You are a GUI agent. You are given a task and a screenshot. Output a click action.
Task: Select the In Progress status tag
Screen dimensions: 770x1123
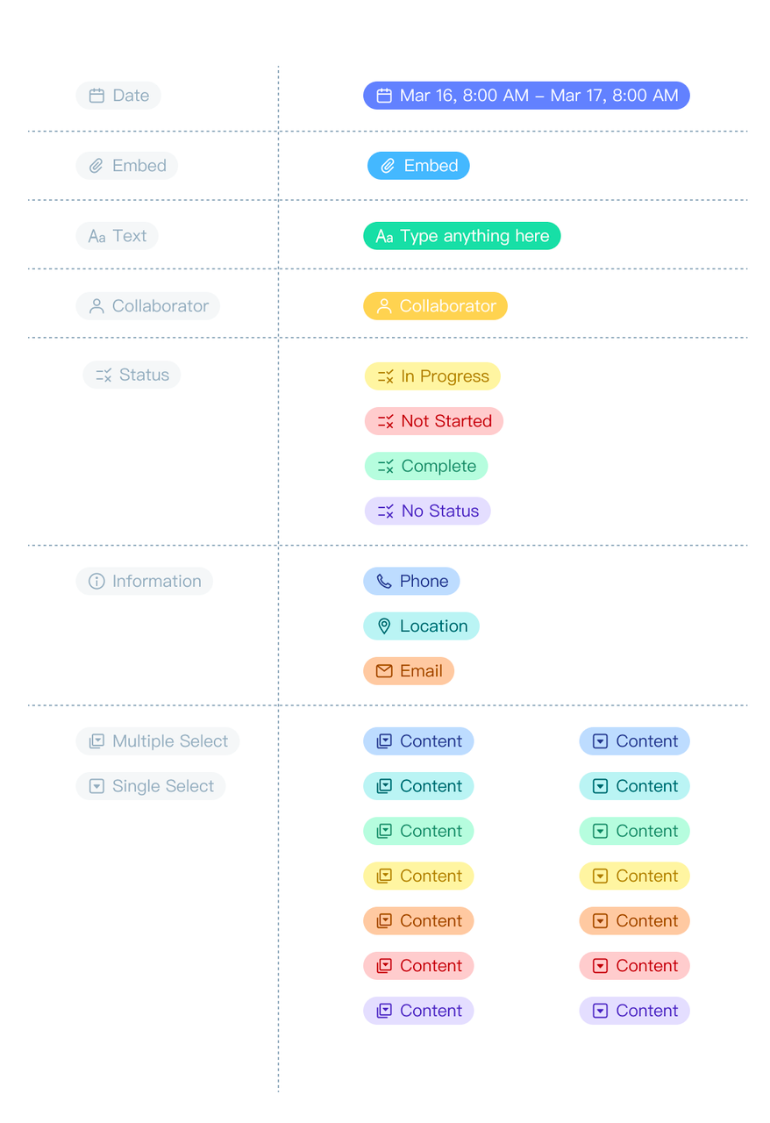coord(432,376)
